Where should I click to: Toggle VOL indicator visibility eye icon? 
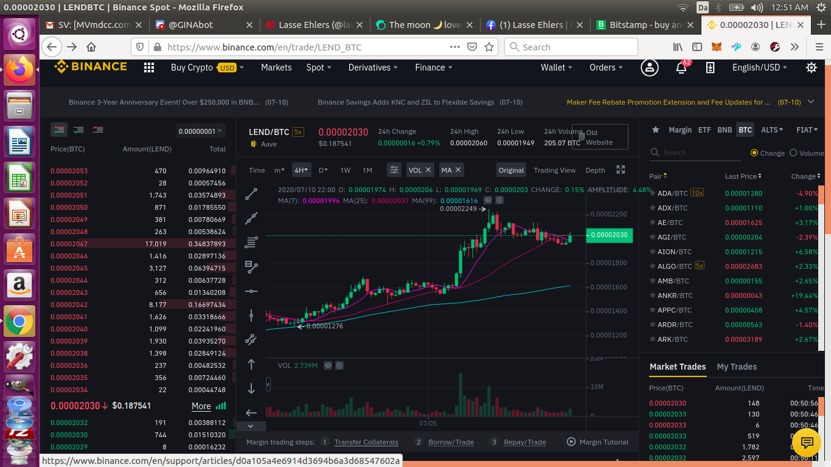[327, 365]
